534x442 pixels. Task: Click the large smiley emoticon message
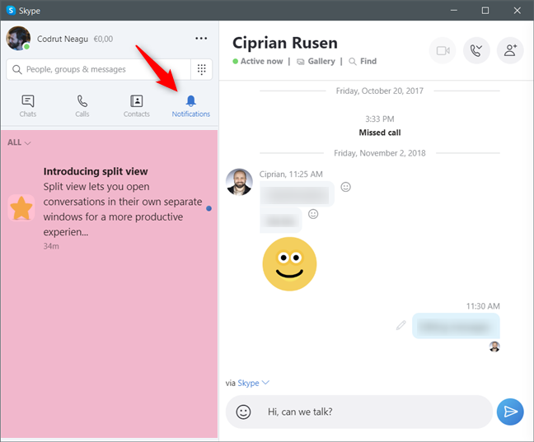(x=289, y=264)
